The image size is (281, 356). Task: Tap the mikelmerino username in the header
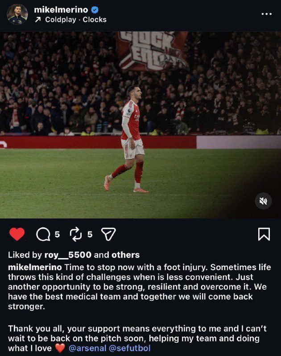[61, 10]
